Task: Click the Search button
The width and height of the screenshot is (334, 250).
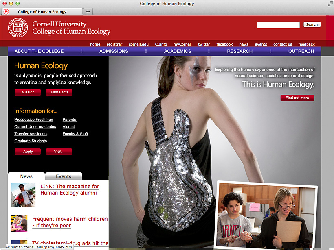Action: (x=312, y=24)
